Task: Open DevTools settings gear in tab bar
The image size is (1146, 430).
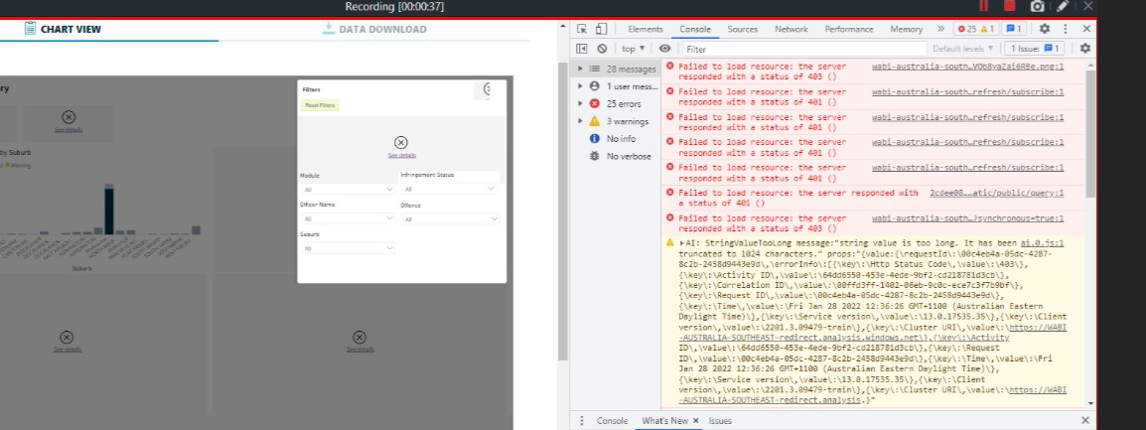Action: click(x=1045, y=29)
